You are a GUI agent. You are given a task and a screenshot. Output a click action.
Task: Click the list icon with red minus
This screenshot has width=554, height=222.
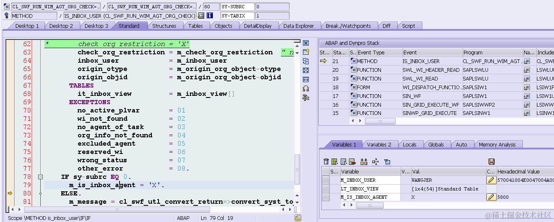[x=352, y=161]
